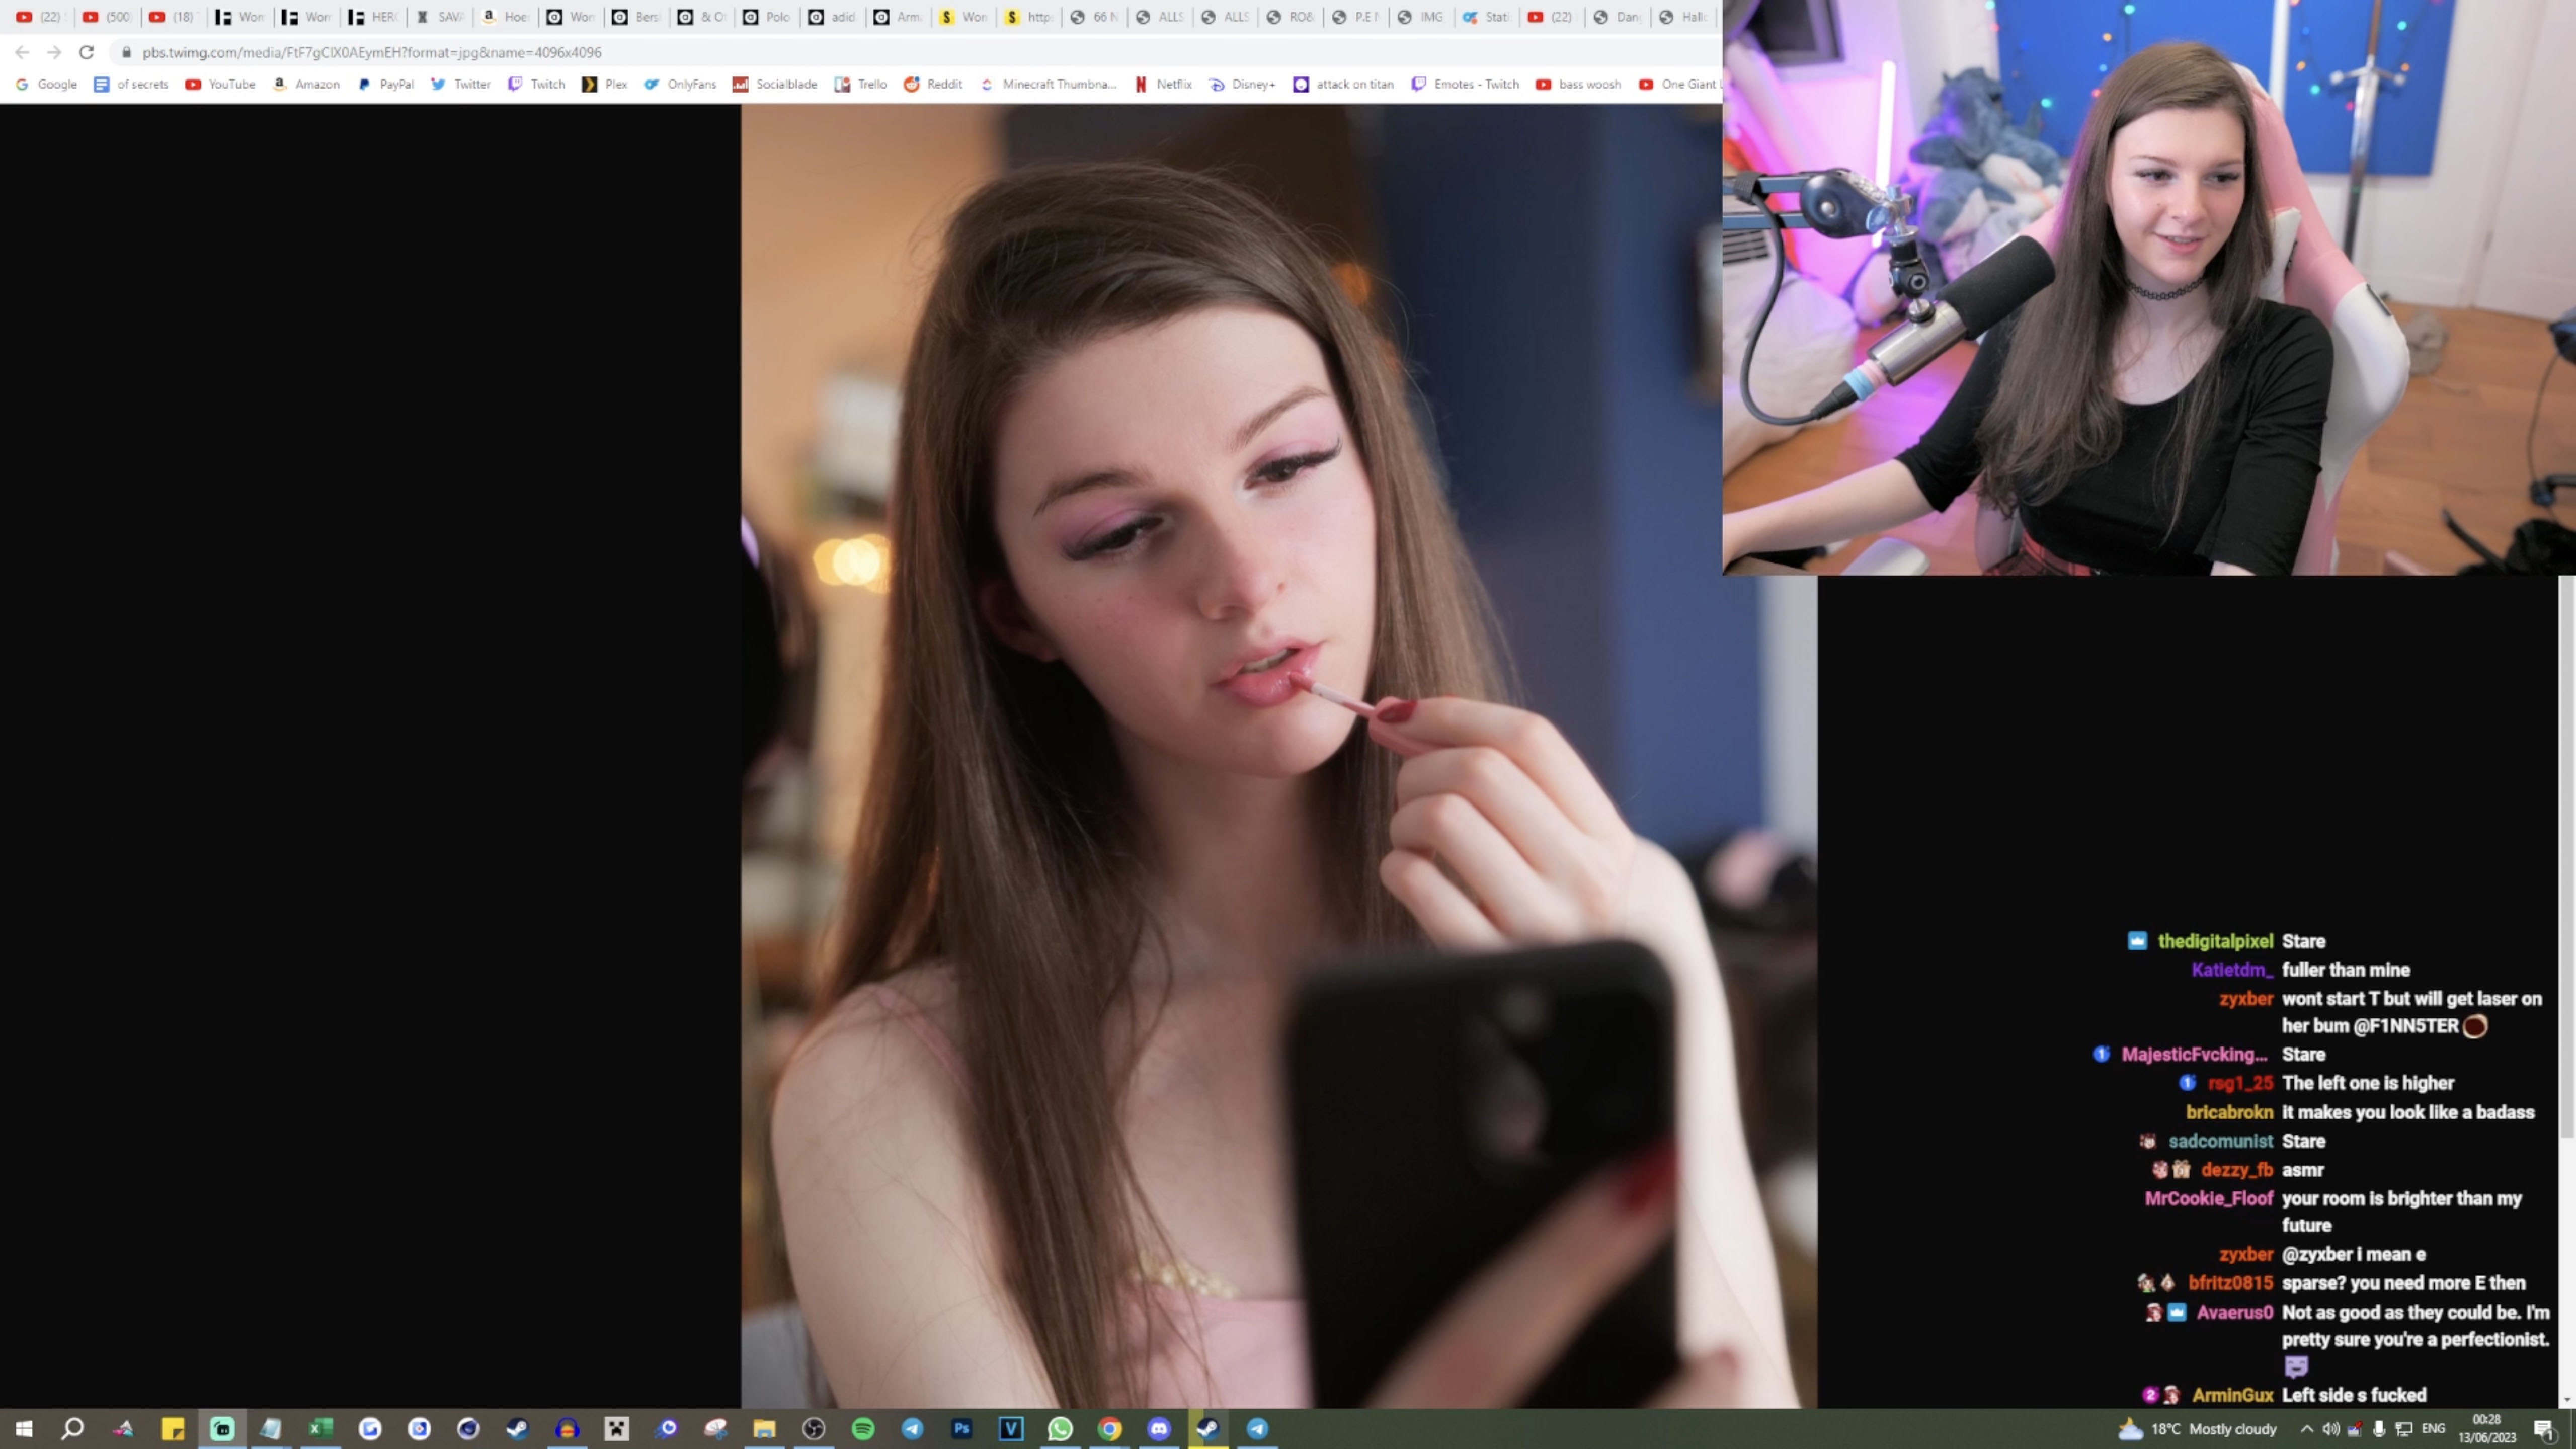This screenshot has height=1449, width=2576.
Task: Open the Trello bookmark
Action: coord(860,84)
